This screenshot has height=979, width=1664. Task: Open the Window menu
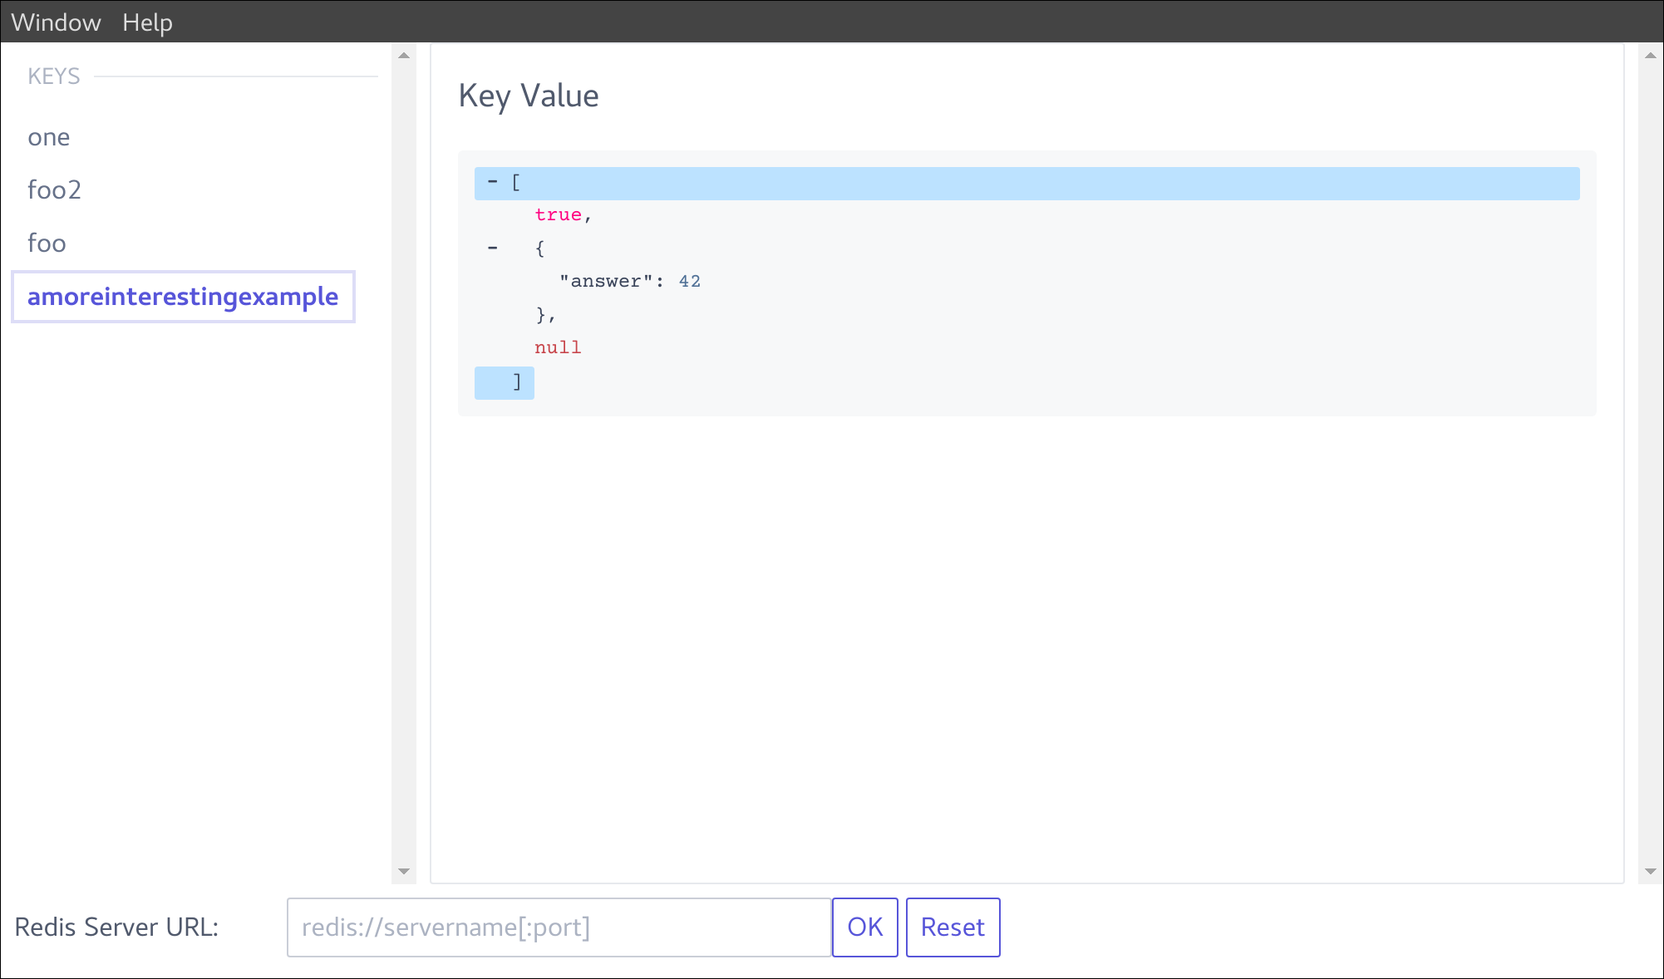pos(56,22)
